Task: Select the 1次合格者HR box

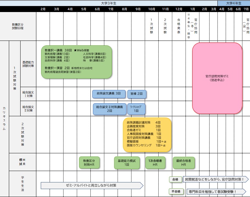Action: tap(155, 163)
